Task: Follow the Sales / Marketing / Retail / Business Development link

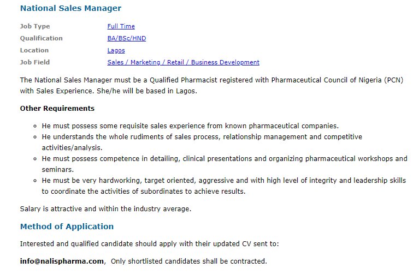Action: click(184, 62)
